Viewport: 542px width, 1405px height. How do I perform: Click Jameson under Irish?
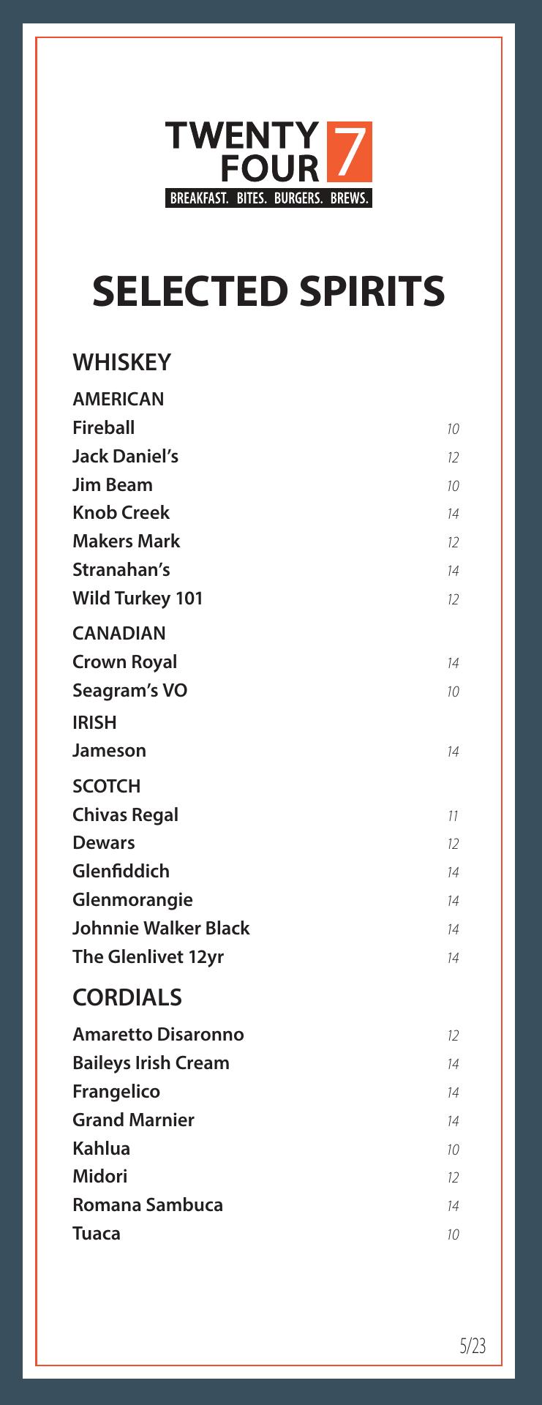(x=109, y=751)
